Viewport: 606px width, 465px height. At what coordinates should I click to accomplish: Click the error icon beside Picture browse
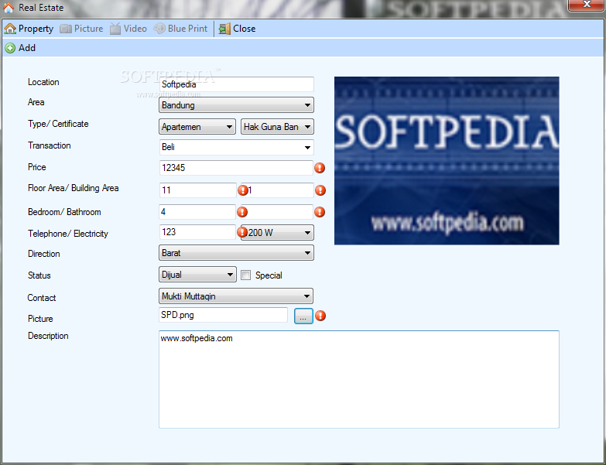320,316
